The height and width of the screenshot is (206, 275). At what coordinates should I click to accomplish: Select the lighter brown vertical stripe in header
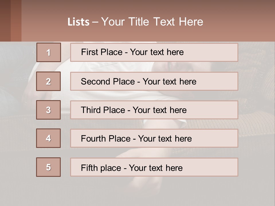pos(16,21)
